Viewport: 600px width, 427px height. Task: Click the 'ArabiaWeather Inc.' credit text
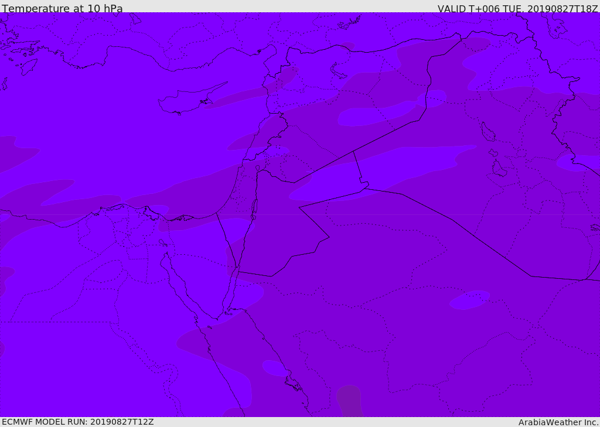pyautogui.click(x=558, y=422)
